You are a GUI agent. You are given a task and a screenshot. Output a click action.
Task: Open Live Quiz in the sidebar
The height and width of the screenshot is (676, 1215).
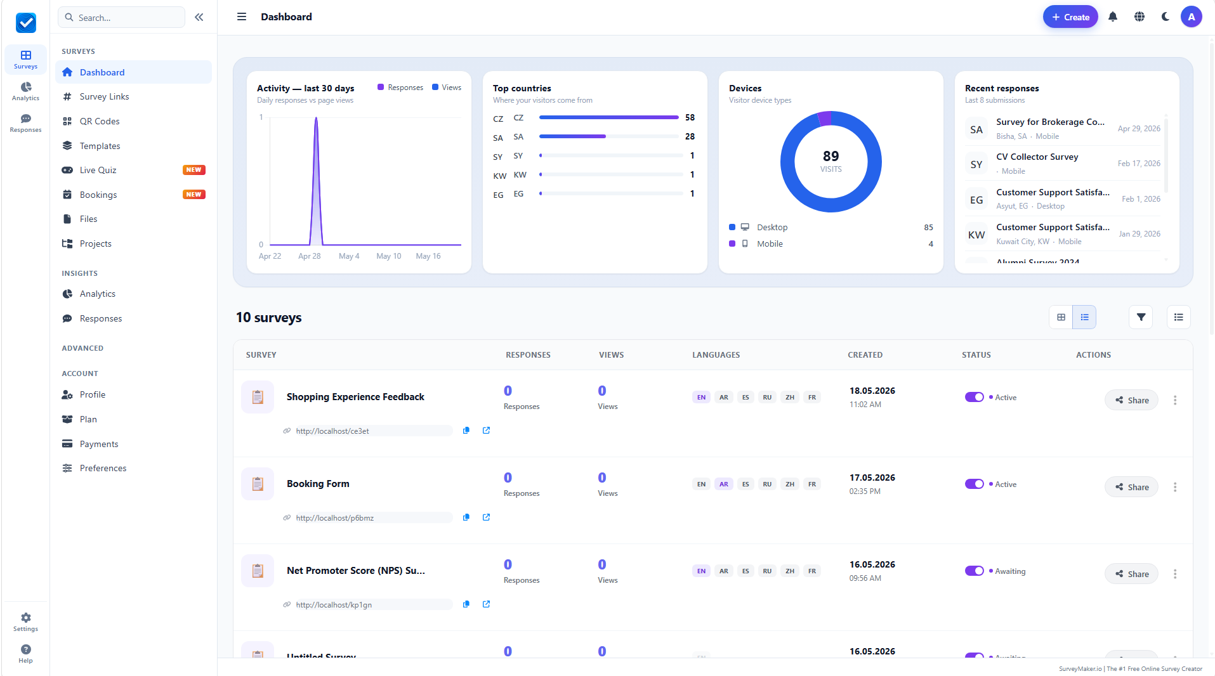pyautogui.click(x=133, y=170)
